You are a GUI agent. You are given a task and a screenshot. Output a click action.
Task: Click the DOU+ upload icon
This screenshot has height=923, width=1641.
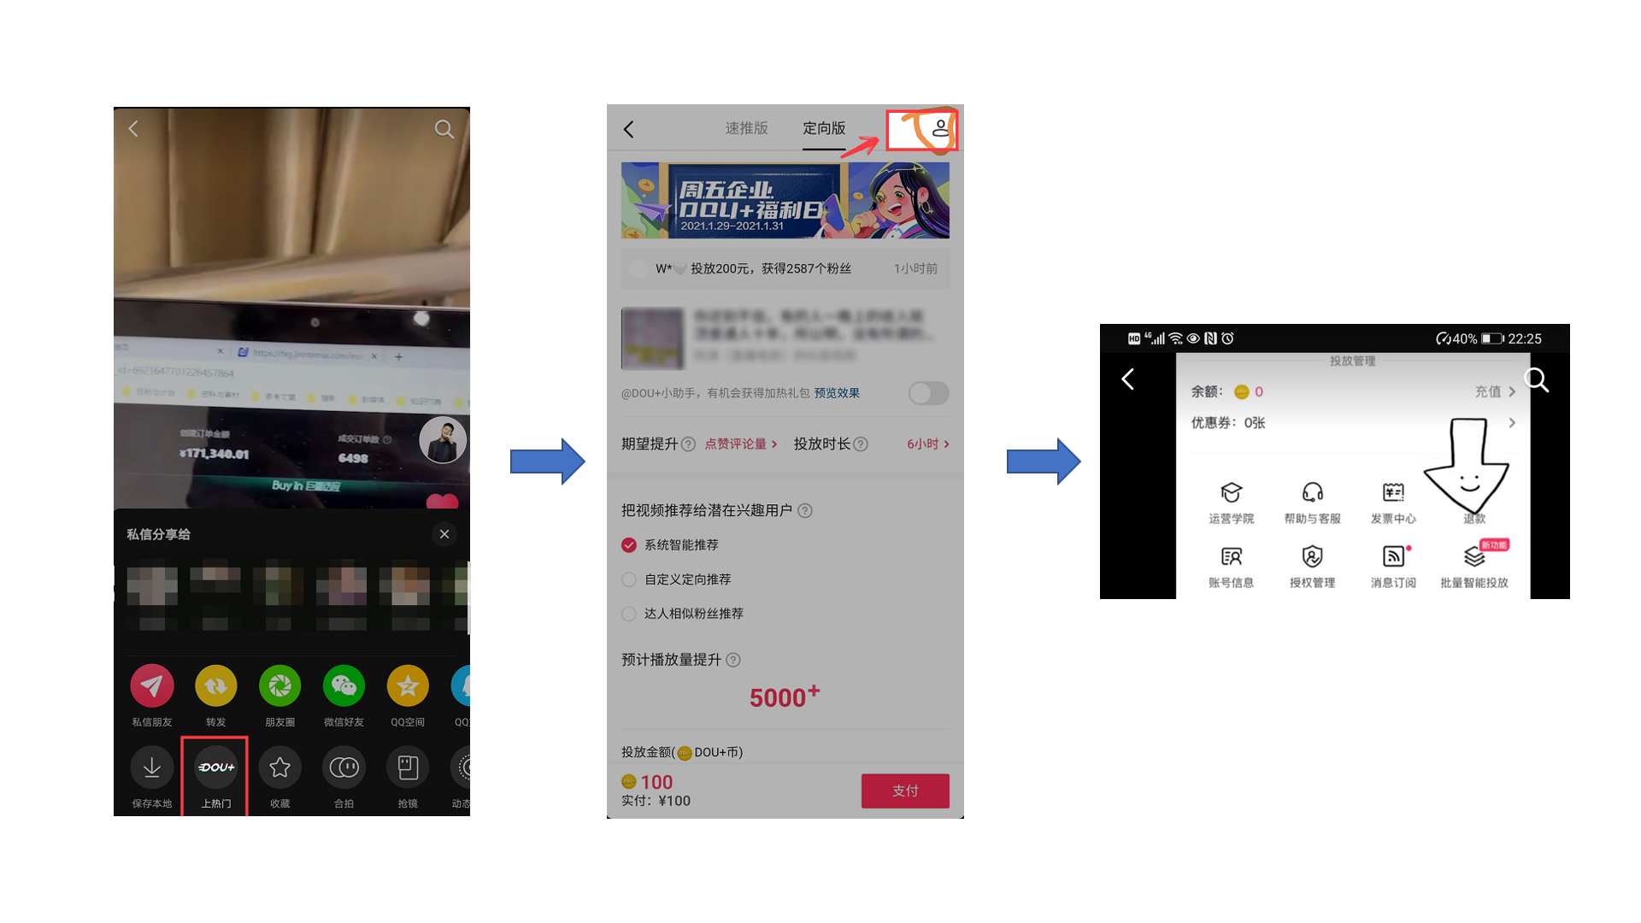click(x=215, y=767)
